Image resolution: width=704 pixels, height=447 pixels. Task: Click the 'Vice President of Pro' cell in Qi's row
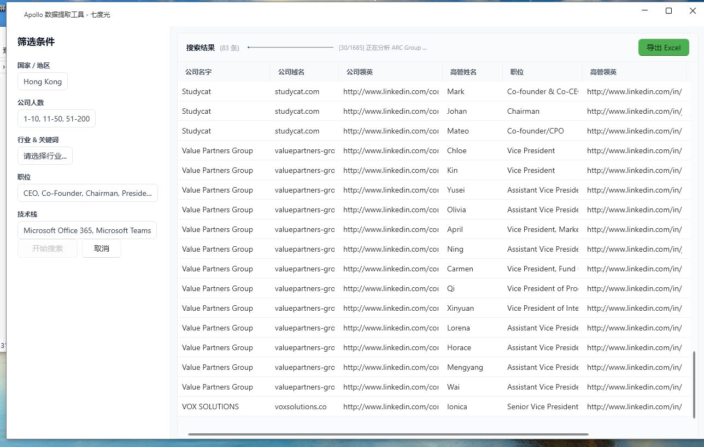click(x=543, y=288)
